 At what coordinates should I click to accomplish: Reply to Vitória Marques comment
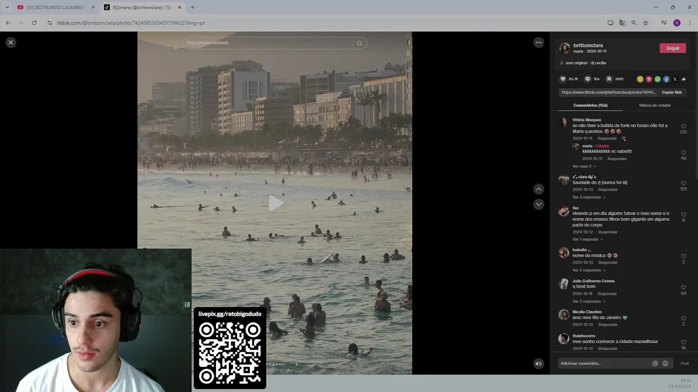607,139
